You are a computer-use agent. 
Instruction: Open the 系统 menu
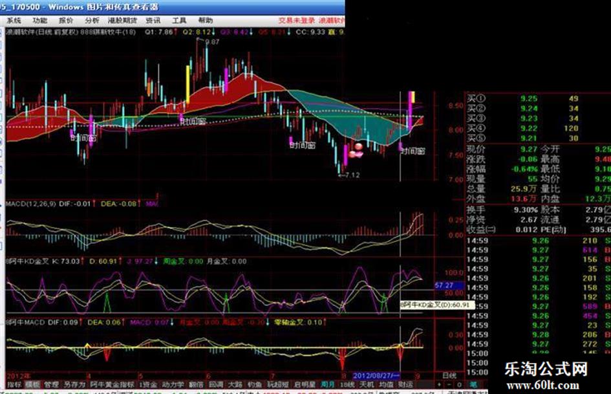coord(14,21)
